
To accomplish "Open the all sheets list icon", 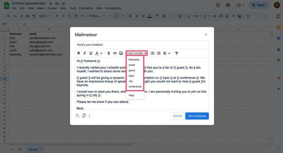I will coord(20,149).
